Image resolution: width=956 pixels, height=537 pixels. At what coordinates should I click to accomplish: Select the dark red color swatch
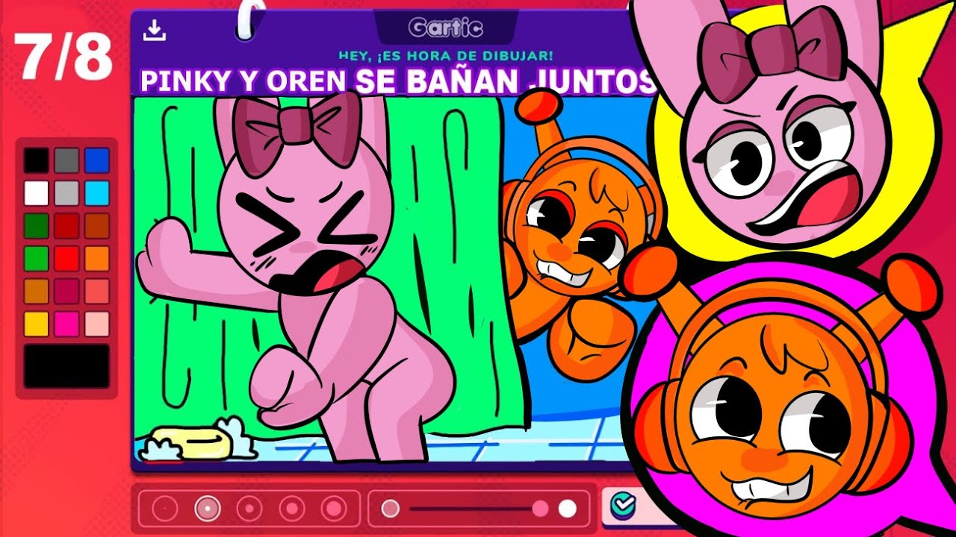tap(66, 225)
